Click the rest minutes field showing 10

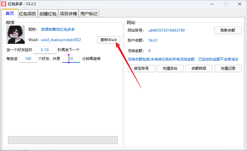point(71,58)
